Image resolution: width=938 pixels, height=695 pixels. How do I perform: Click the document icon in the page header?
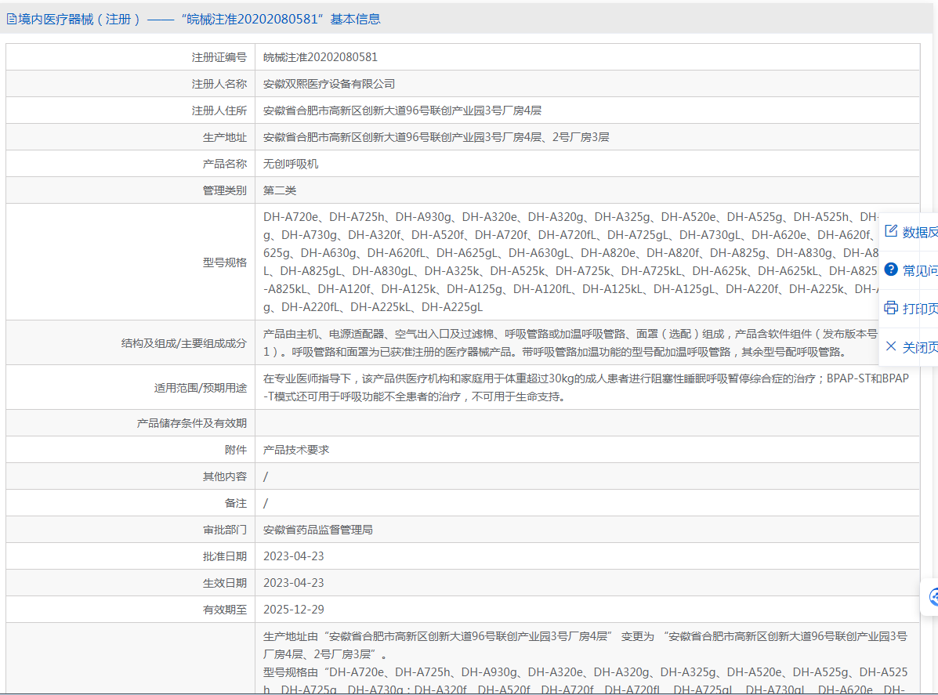pyautogui.click(x=12, y=19)
